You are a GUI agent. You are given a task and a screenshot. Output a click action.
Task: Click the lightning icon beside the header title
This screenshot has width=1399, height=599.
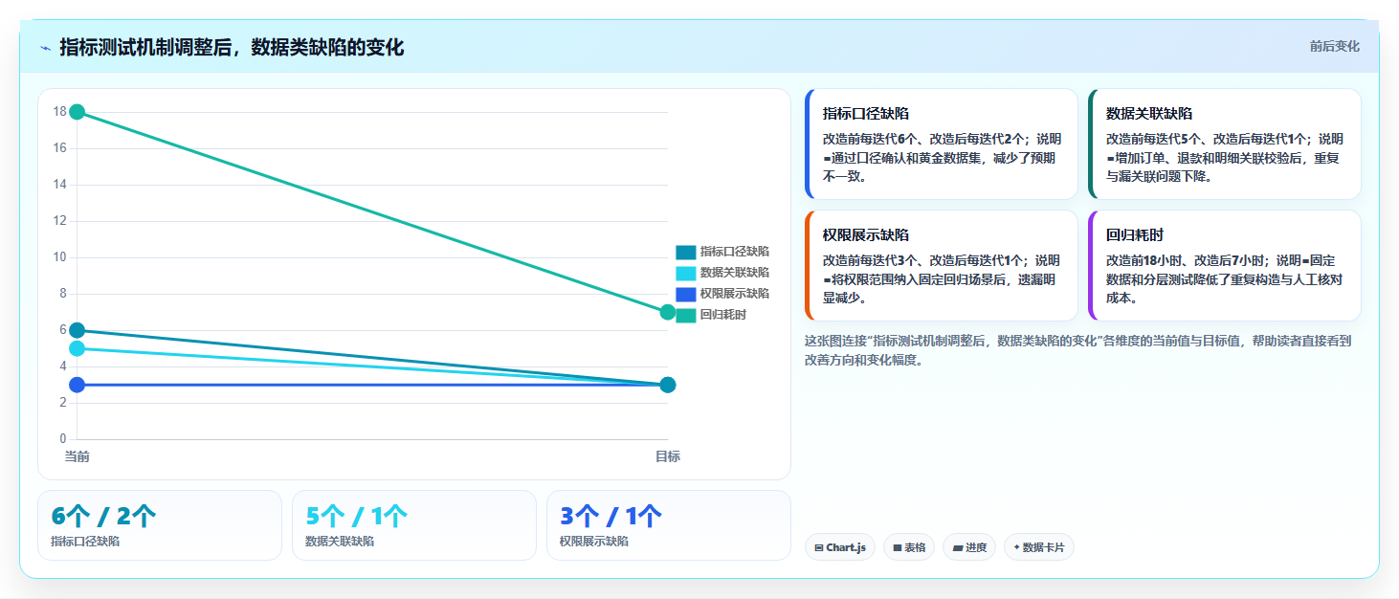[x=46, y=48]
